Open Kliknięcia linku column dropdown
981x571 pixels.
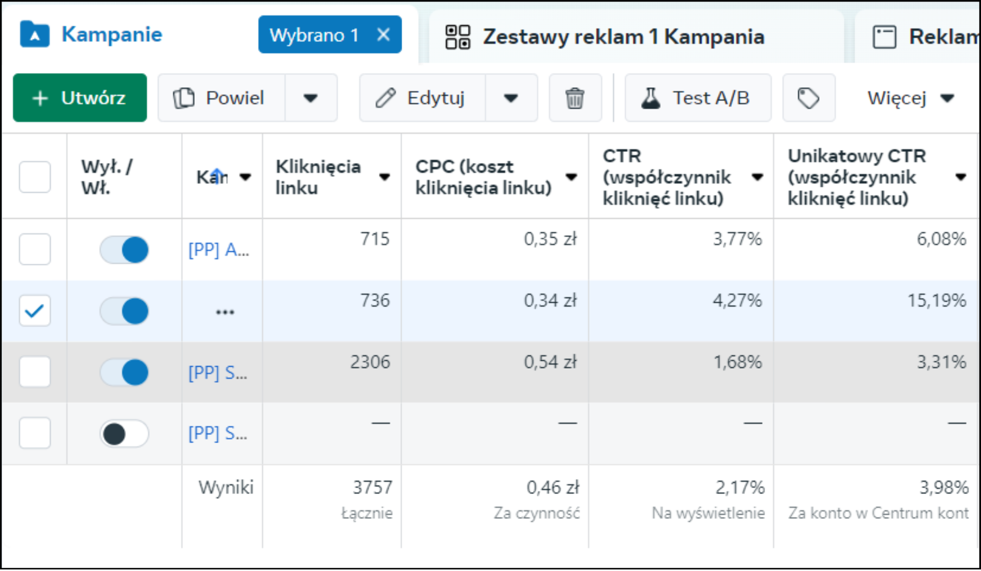385,177
